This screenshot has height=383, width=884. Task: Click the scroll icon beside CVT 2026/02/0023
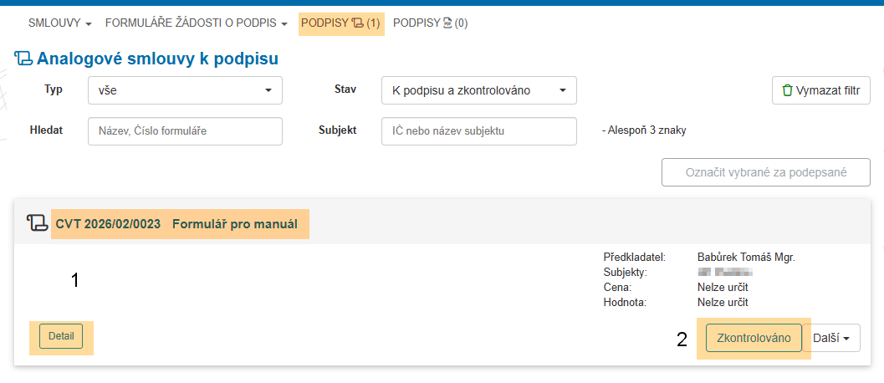pos(37,223)
